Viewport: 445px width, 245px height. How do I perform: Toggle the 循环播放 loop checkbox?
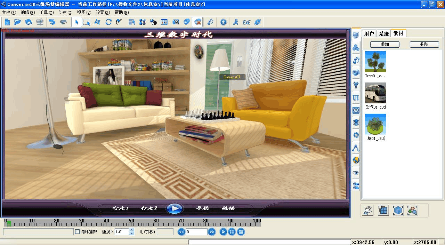(x=77, y=231)
